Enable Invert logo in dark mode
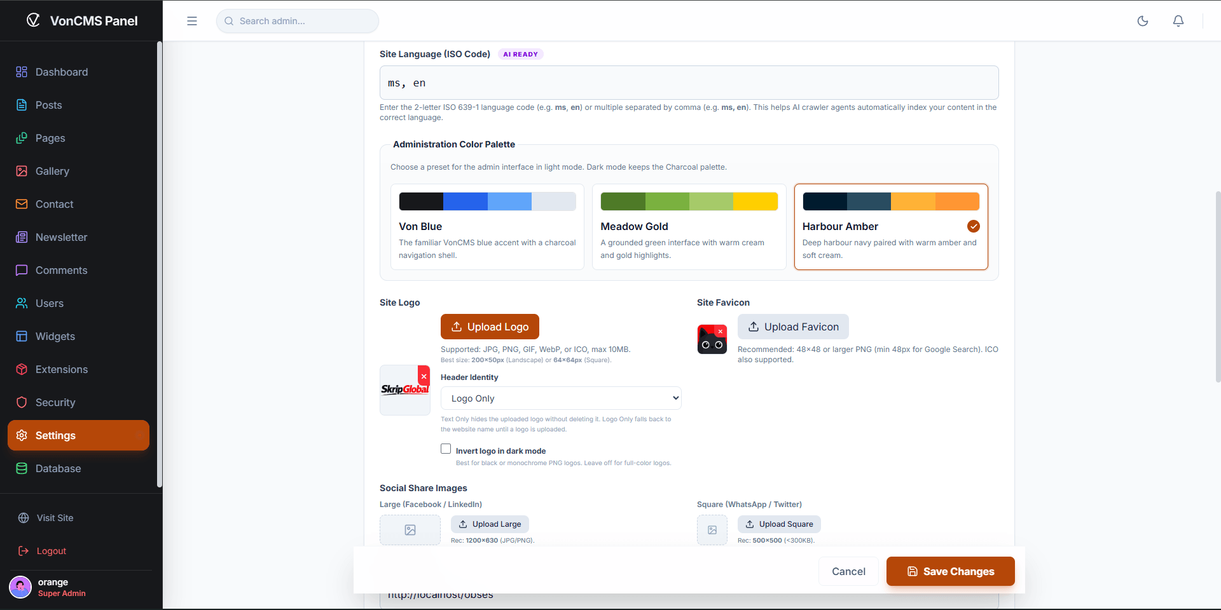This screenshot has width=1221, height=610. [446, 449]
